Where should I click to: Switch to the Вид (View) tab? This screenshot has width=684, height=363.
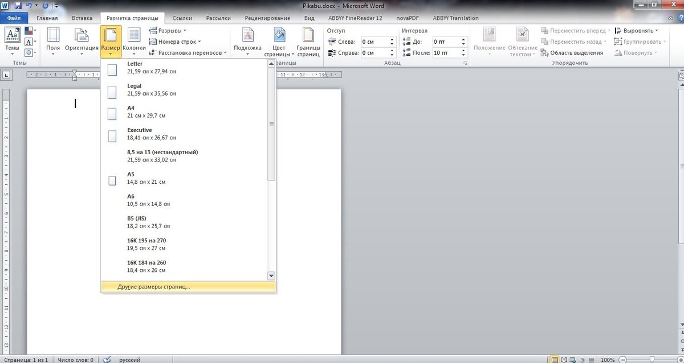[310, 18]
